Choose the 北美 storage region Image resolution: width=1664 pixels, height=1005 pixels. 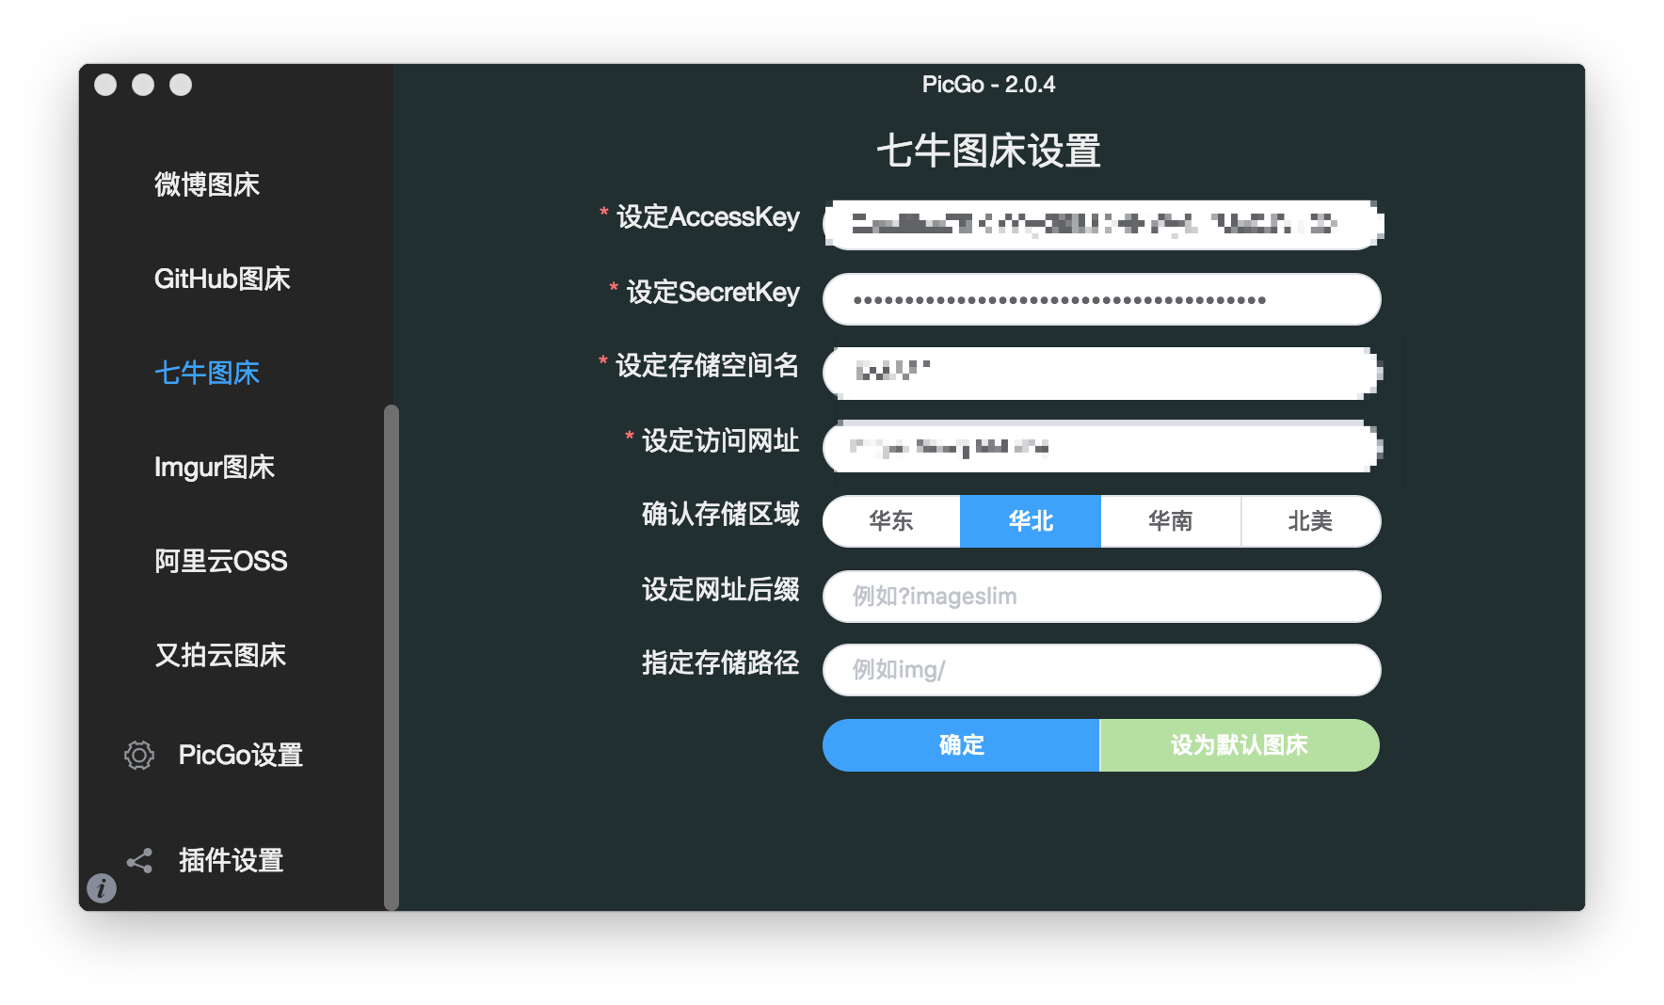pyautogui.click(x=1310, y=521)
